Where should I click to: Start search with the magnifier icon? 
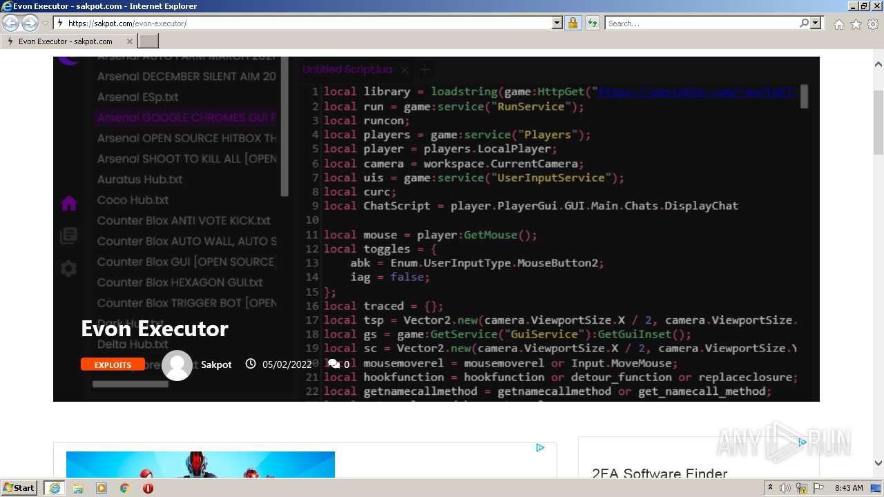tap(804, 23)
